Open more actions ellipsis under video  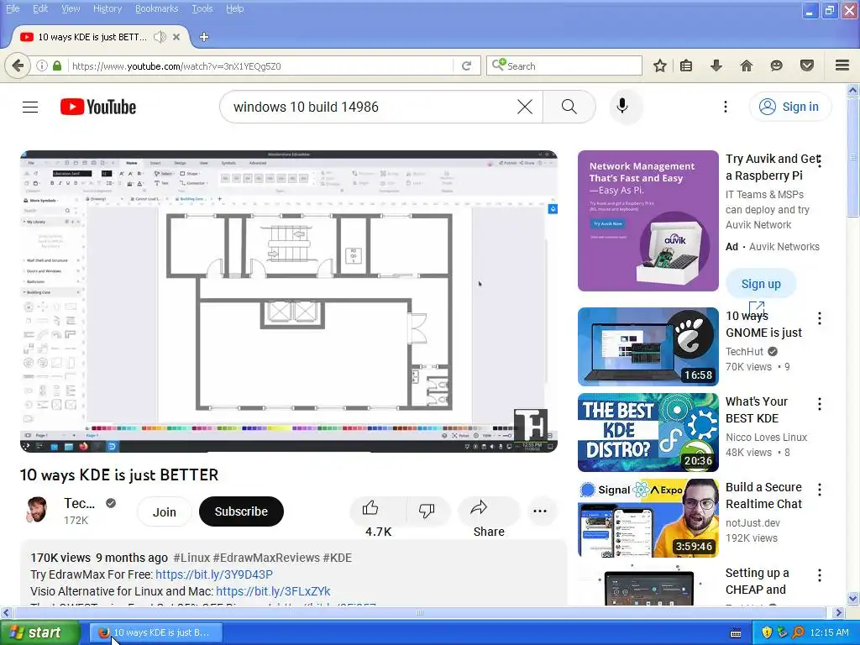[540, 511]
